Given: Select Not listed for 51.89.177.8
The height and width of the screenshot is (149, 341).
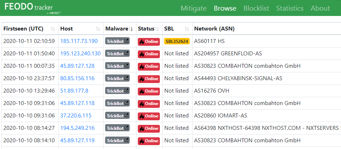Looking at the screenshot, I should (x=177, y=90).
